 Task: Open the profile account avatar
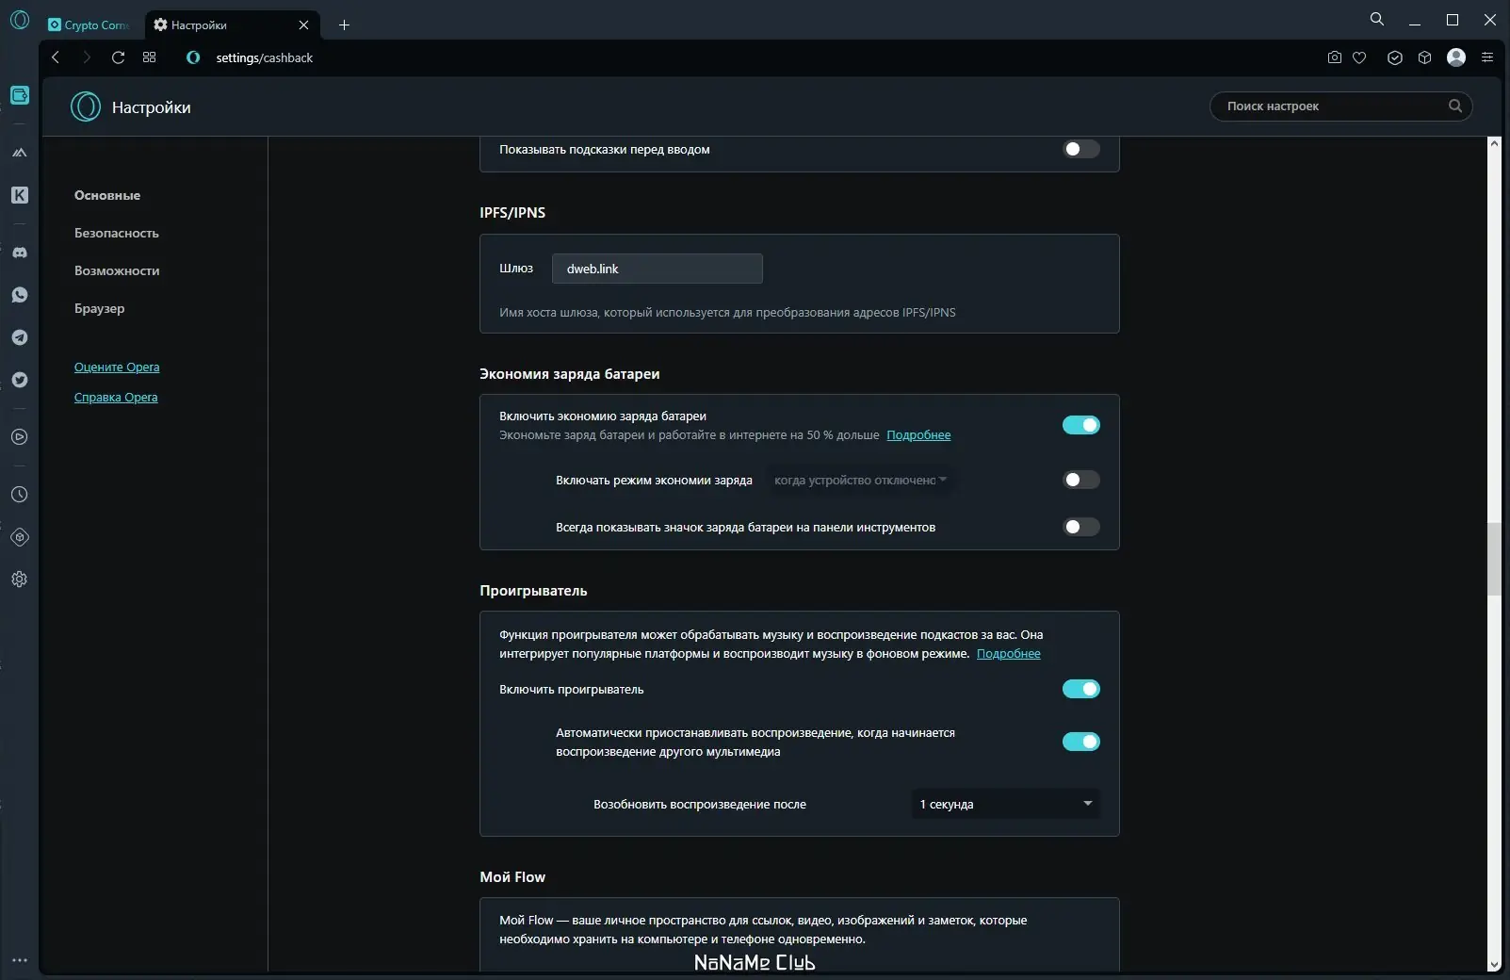(x=1456, y=57)
